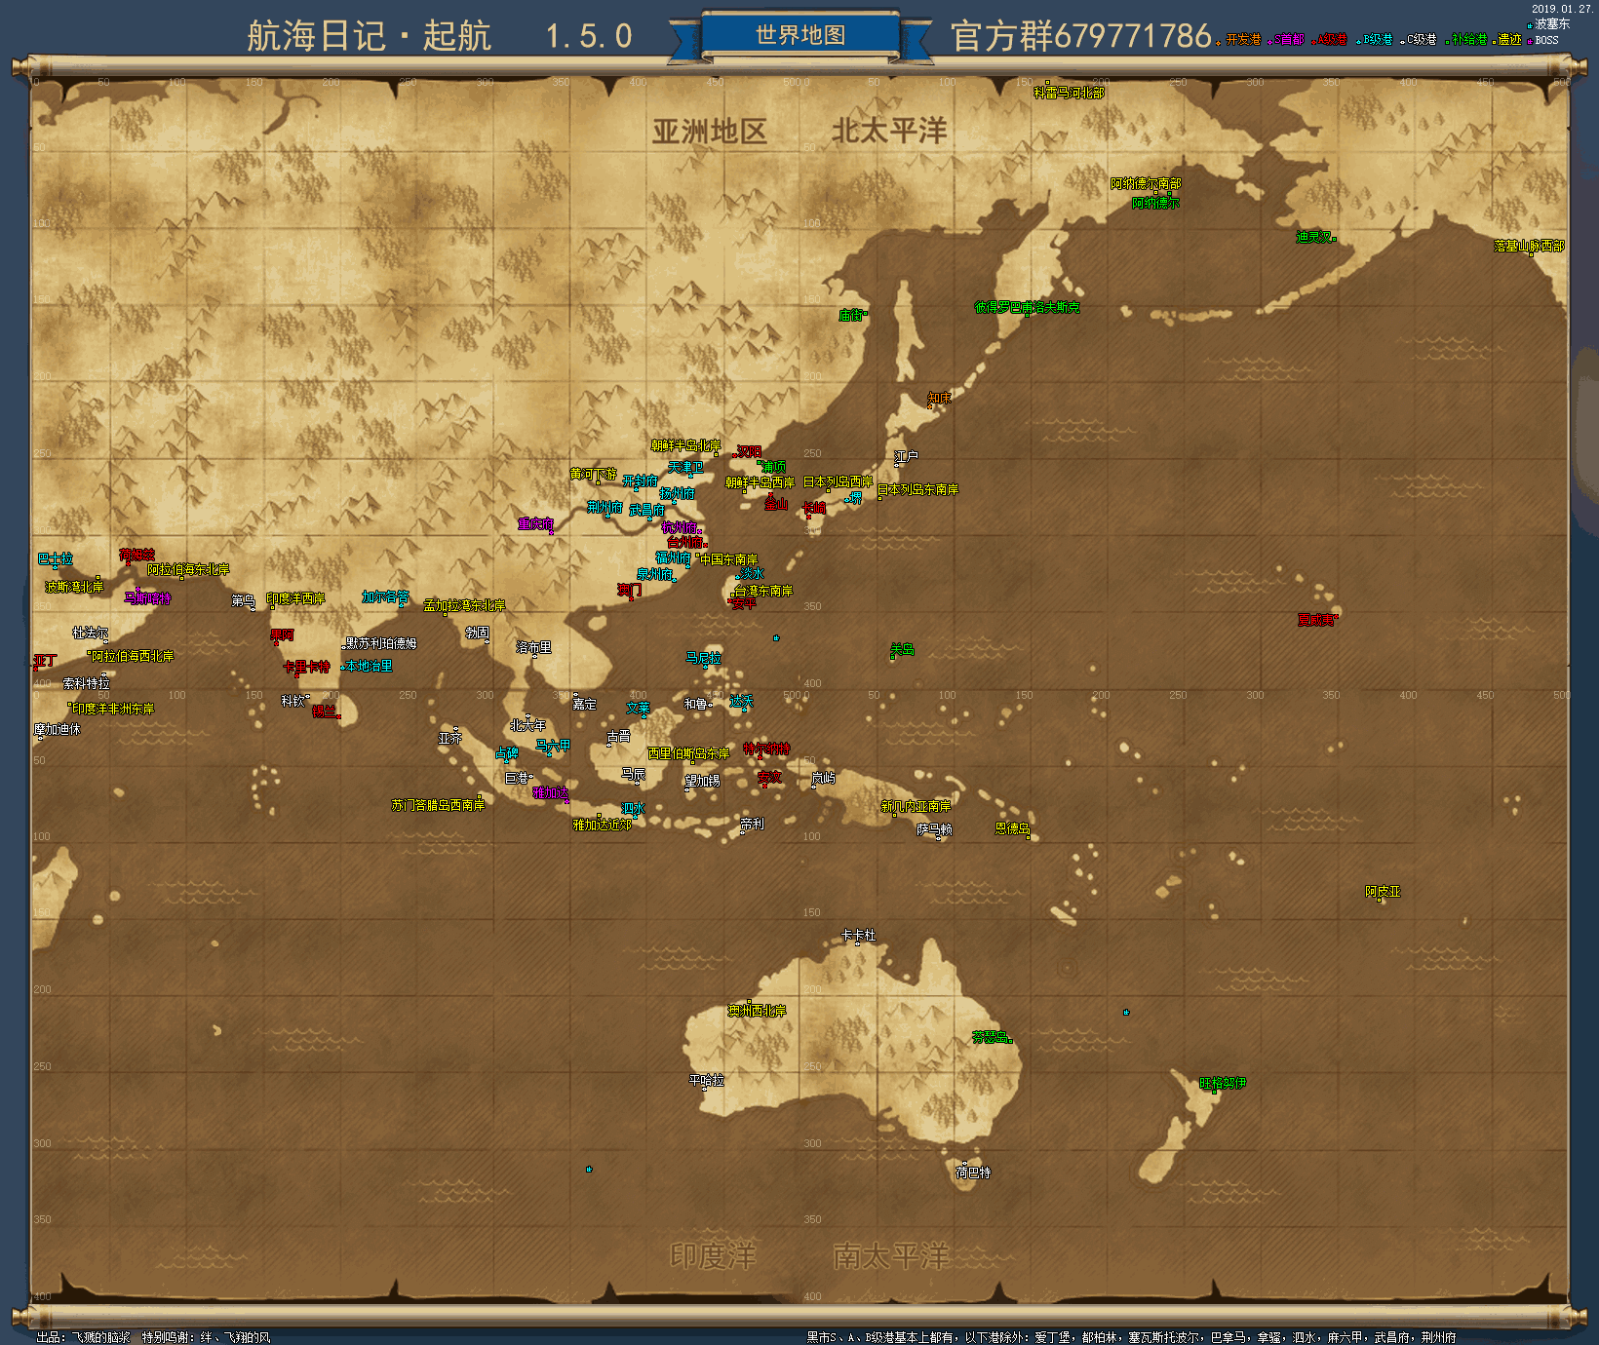Select the 波塞东 legend marker

[1550, 24]
